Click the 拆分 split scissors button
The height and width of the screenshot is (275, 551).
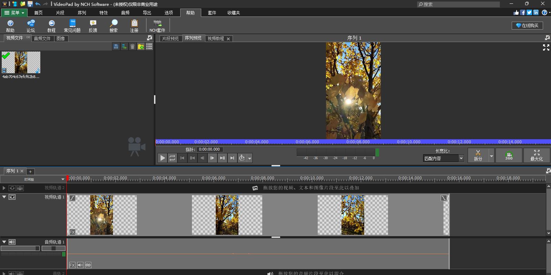pyautogui.click(x=478, y=155)
